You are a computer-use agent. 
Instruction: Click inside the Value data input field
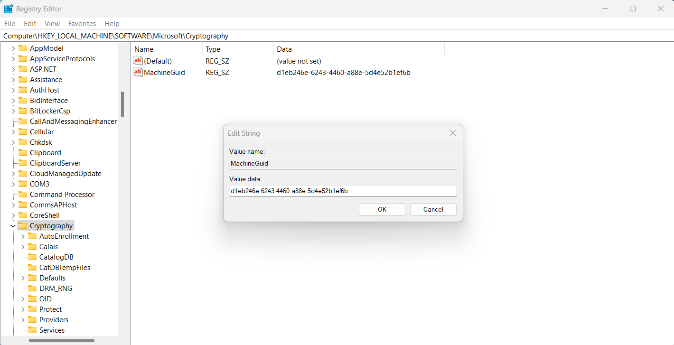tap(343, 191)
